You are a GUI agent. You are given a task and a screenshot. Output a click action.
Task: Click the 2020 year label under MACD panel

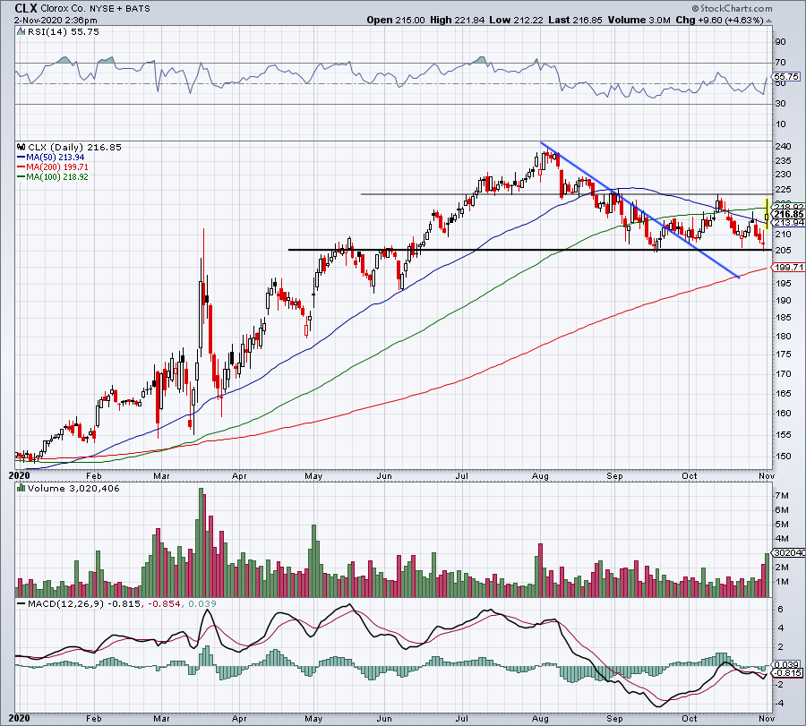point(20,718)
